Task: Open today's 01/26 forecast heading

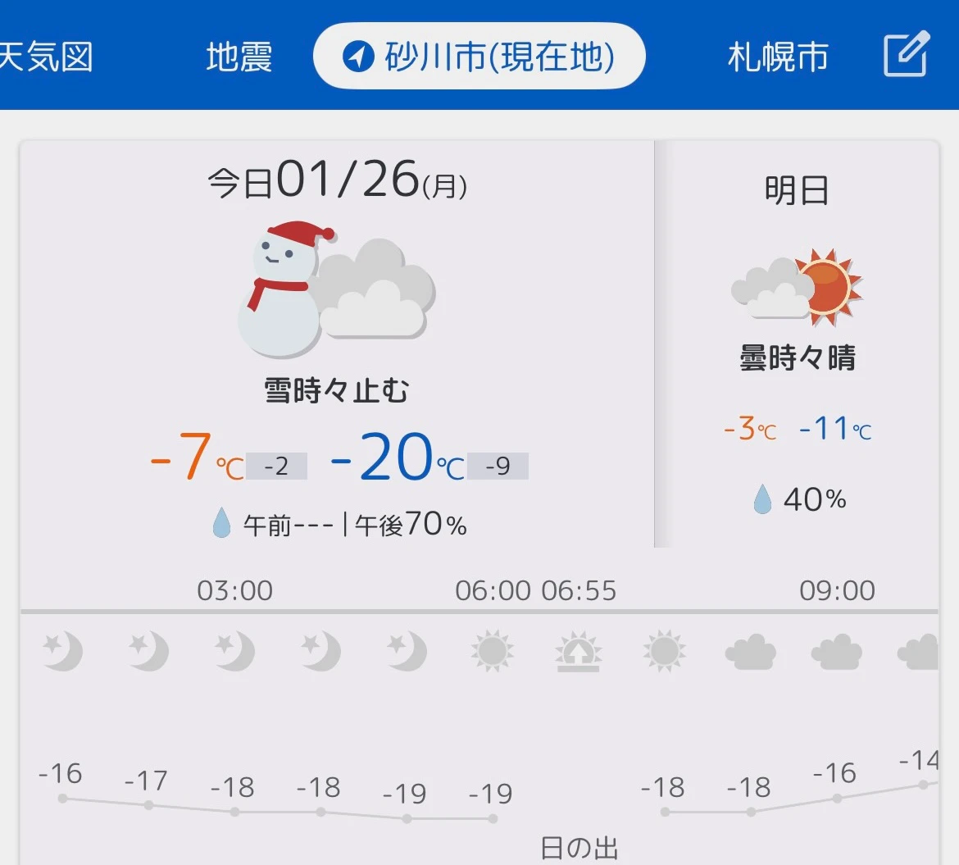Action: pyautogui.click(x=337, y=181)
